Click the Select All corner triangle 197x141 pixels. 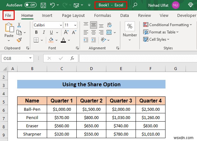pos(4,69)
